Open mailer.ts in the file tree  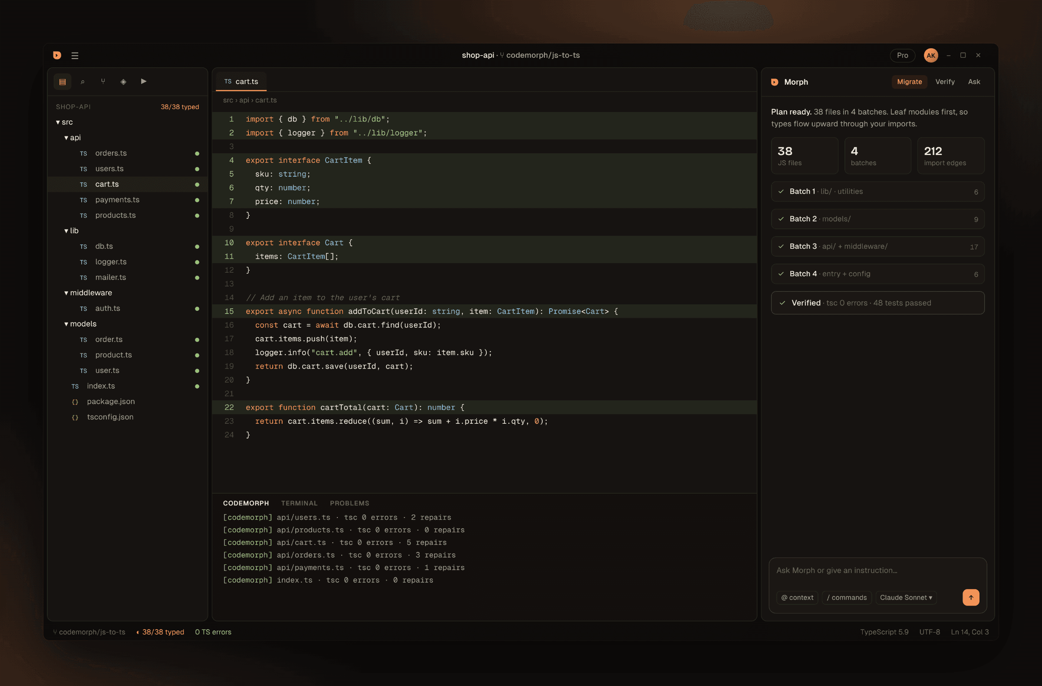(127, 277)
